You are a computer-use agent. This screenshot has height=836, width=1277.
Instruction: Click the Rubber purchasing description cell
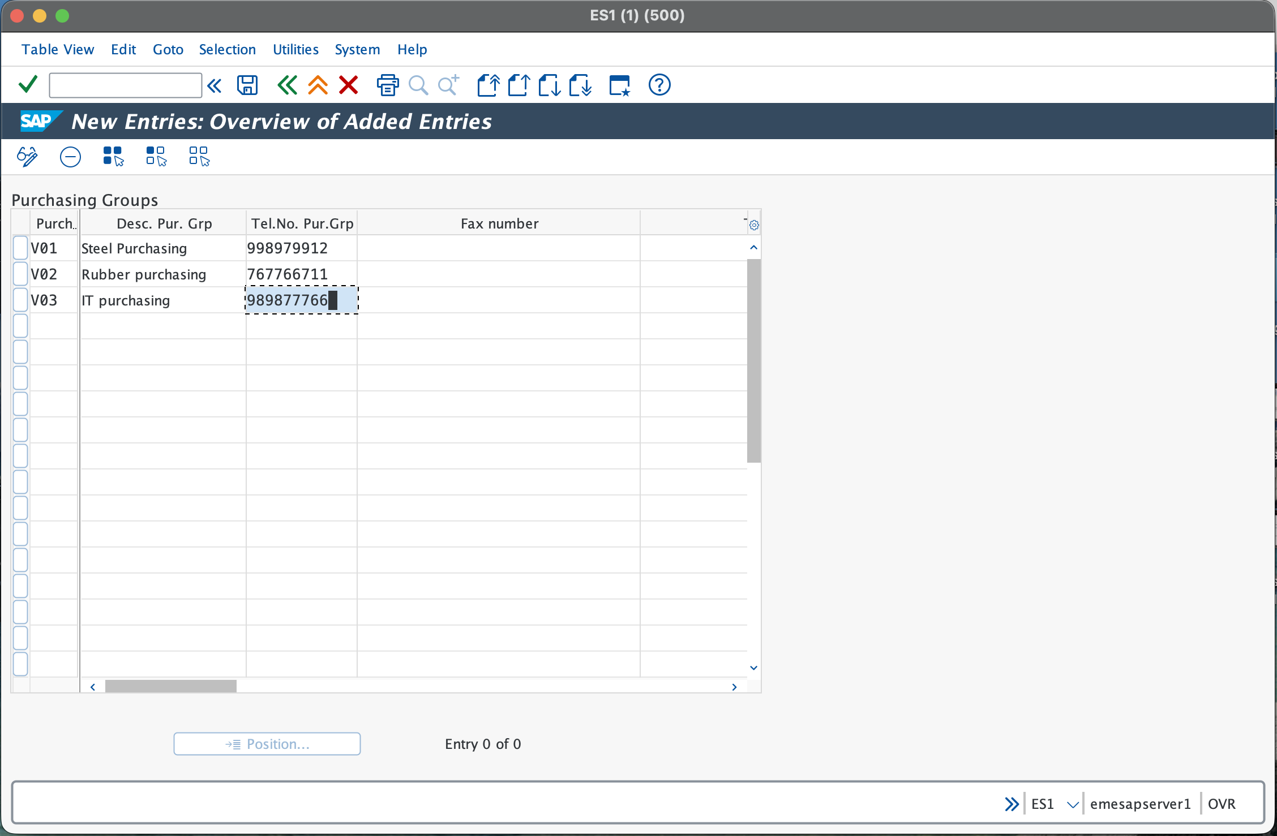pos(163,274)
